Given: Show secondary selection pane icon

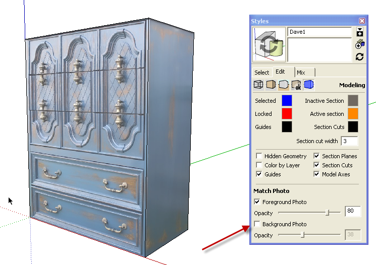Looking at the screenshot, I should click(359, 32).
